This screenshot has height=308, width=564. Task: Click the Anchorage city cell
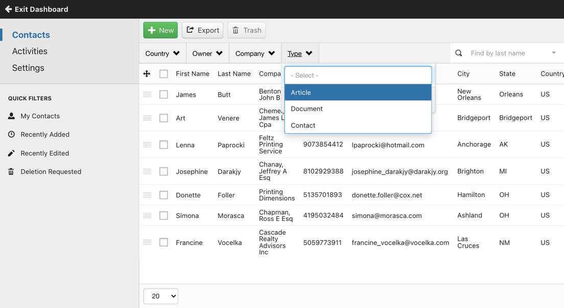474,144
